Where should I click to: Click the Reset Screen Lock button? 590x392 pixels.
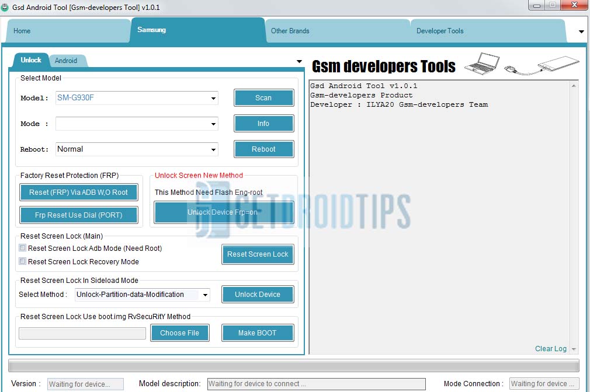click(x=258, y=254)
